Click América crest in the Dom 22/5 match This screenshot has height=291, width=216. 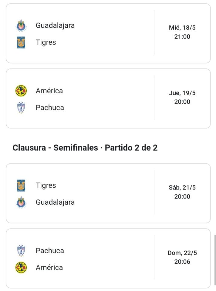tap(21, 268)
